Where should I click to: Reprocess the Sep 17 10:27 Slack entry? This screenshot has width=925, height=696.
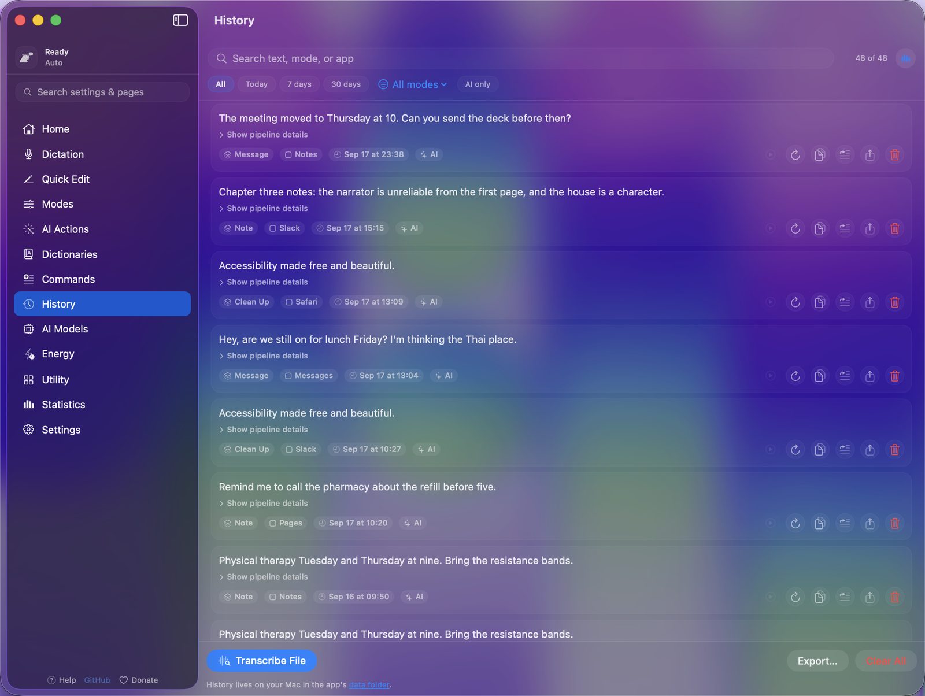click(x=795, y=450)
